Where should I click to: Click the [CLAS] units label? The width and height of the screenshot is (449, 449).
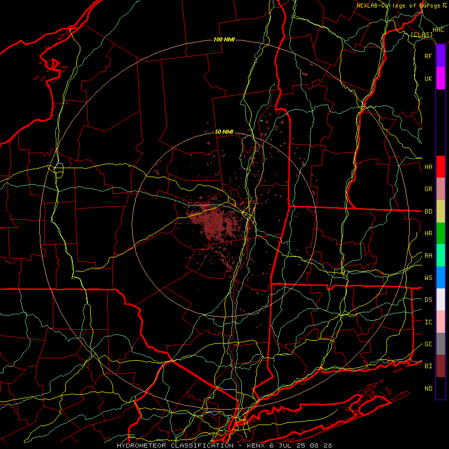coord(422,35)
